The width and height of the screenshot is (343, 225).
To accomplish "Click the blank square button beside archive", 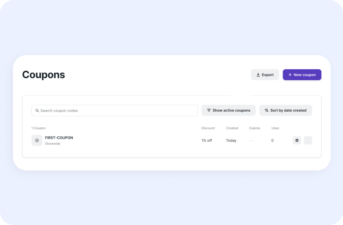I will pos(308,140).
